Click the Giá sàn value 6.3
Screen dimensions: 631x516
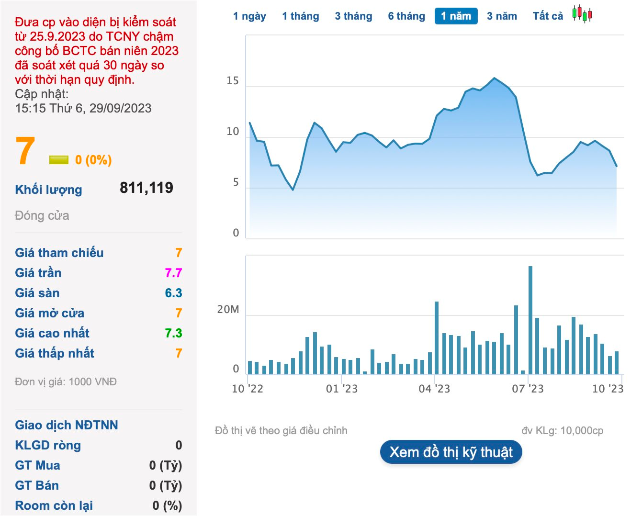pyautogui.click(x=173, y=293)
